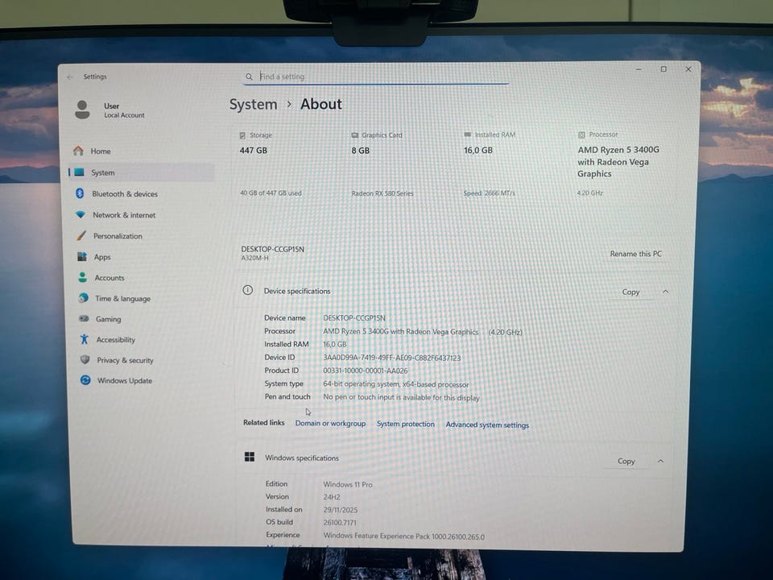
Task: Click Radeon RX 580 Series text
Action: (x=382, y=193)
